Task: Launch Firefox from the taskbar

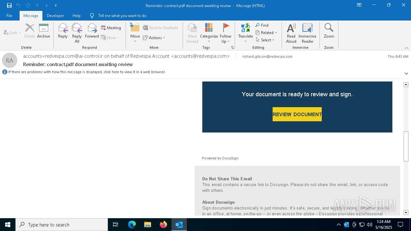Action: [x=163, y=225]
